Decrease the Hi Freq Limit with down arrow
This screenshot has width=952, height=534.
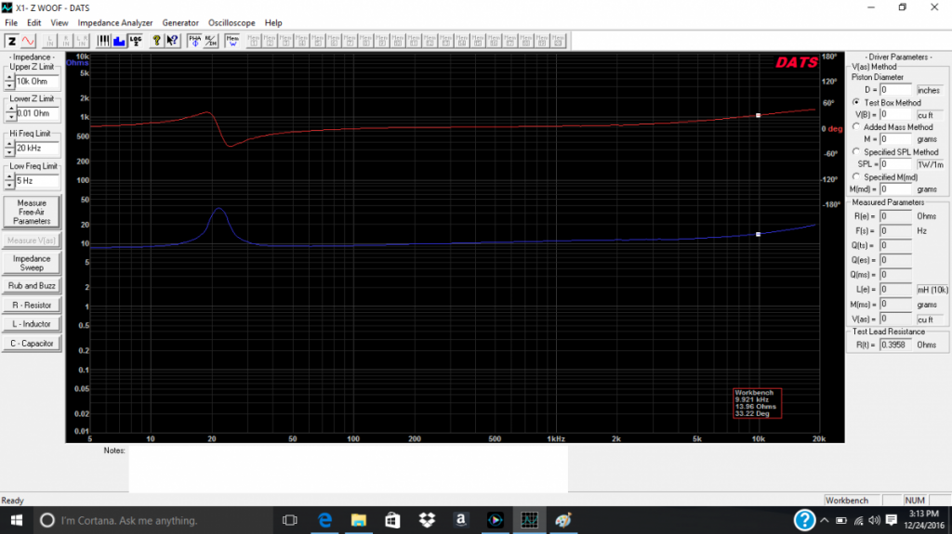click(9, 151)
